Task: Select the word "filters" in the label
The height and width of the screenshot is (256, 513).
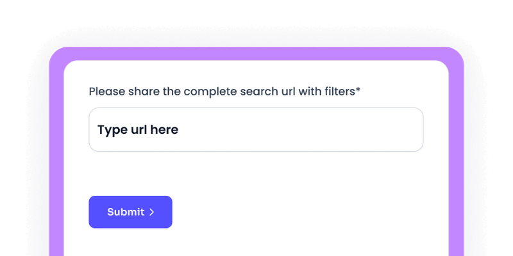Action: (x=338, y=92)
